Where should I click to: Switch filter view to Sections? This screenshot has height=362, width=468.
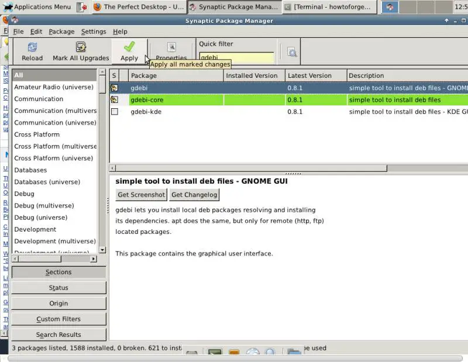click(x=59, y=272)
